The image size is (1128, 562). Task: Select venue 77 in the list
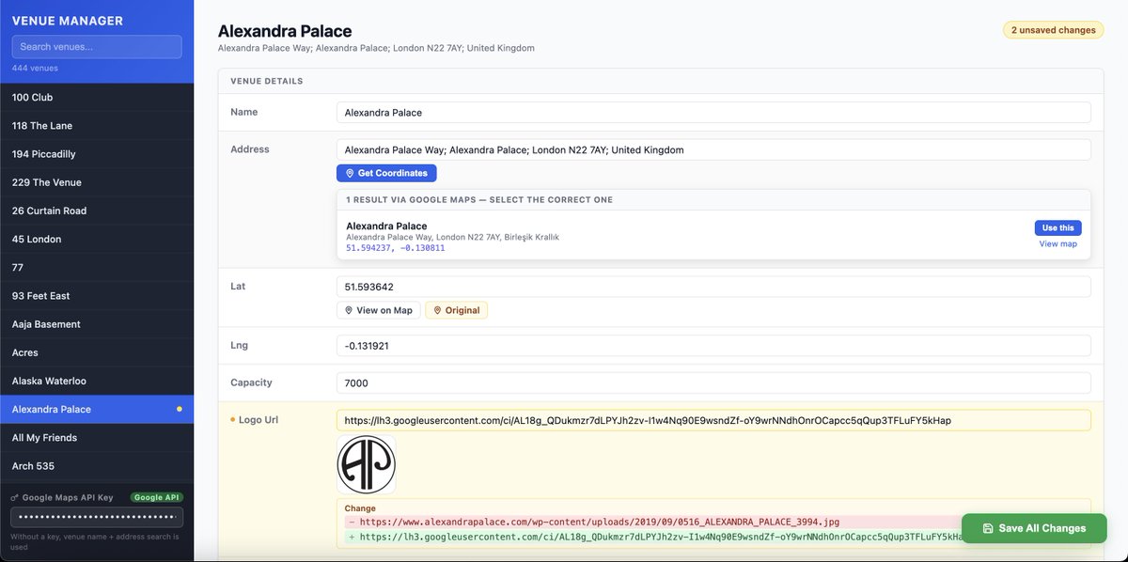point(97,267)
